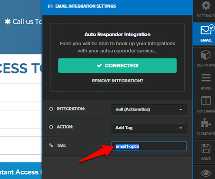Viewport: 215px width, 179px height.
Task: Open the Rows icon in sidebar
Action: [x=206, y=78]
